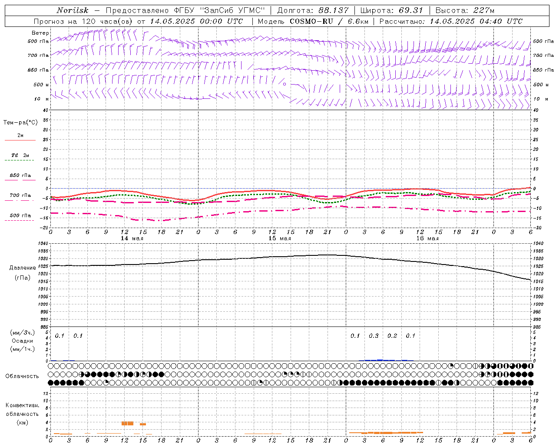This screenshot has height=444, width=556.
Task: Select "1040" on the left pressure axis
Action: [44, 243]
